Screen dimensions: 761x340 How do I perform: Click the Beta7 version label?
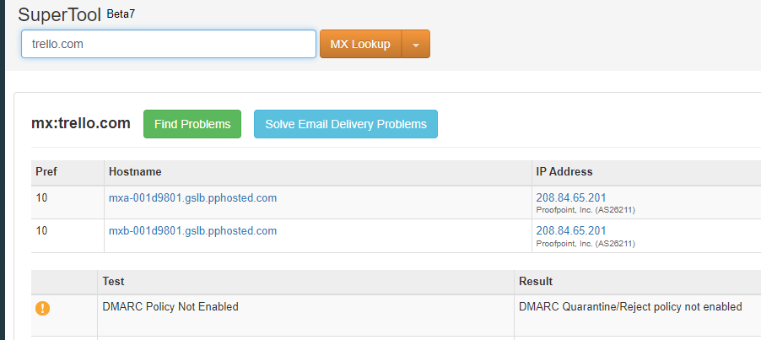[x=121, y=14]
